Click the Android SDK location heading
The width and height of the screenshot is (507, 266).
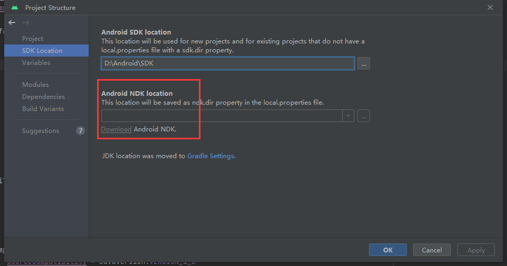[136, 32]
